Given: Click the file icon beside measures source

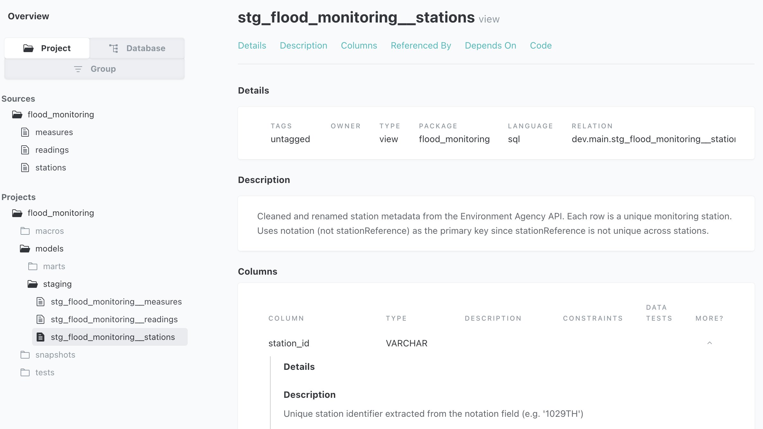Looking at the screenshot, I should coord(25,132).
